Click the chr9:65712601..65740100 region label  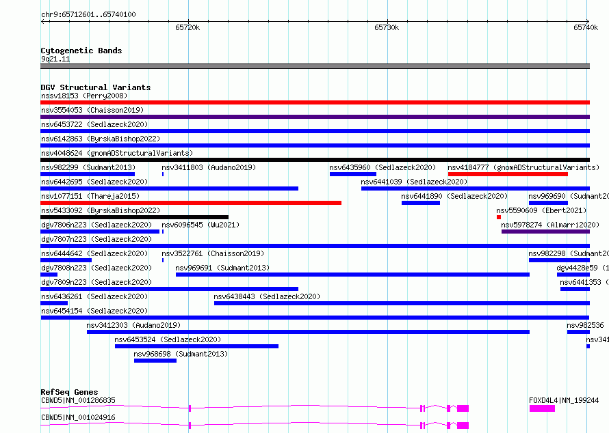click(88, 14)
